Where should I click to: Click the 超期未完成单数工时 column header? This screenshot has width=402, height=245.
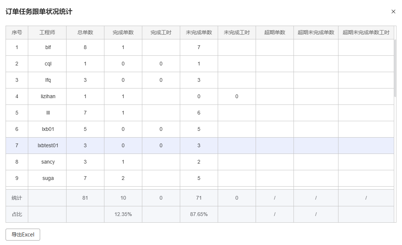click(366, 33)
